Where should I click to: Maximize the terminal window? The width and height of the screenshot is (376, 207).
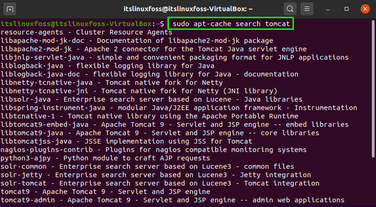[347, 9]
